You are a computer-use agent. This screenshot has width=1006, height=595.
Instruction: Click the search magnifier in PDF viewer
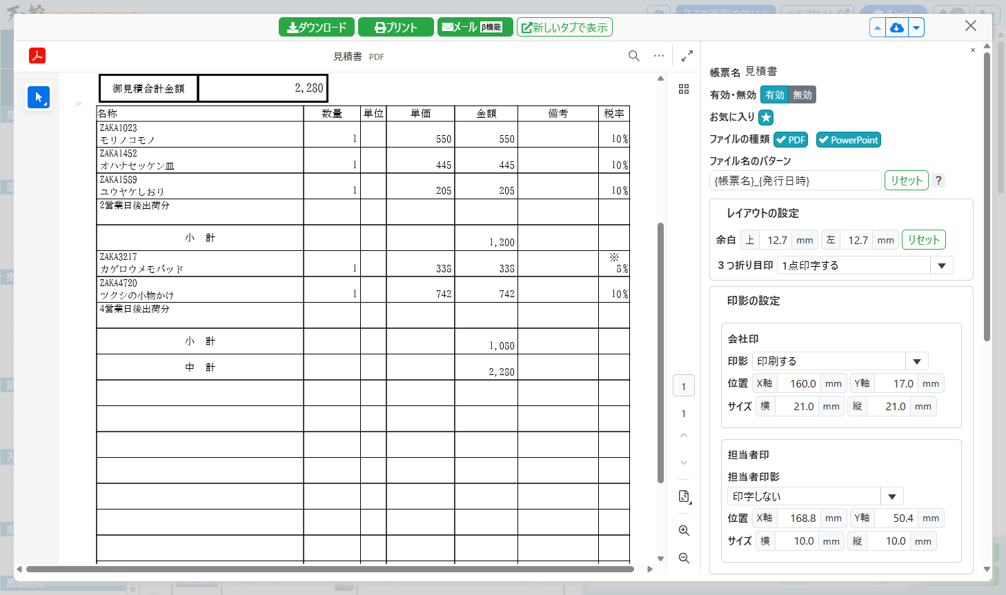pyautogui.click(x=633, y=56)
